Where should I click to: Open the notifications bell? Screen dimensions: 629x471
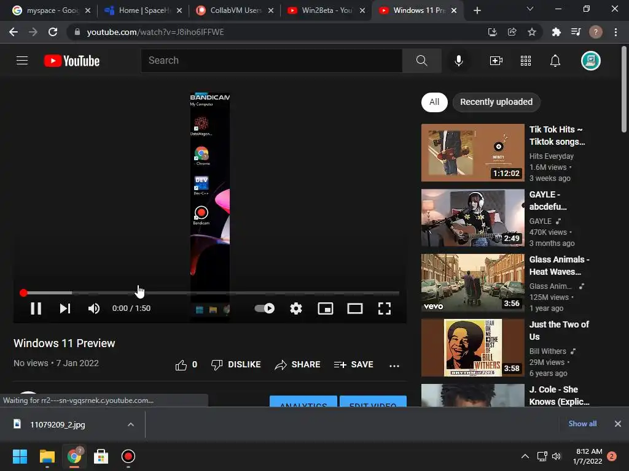coord(555,61)
